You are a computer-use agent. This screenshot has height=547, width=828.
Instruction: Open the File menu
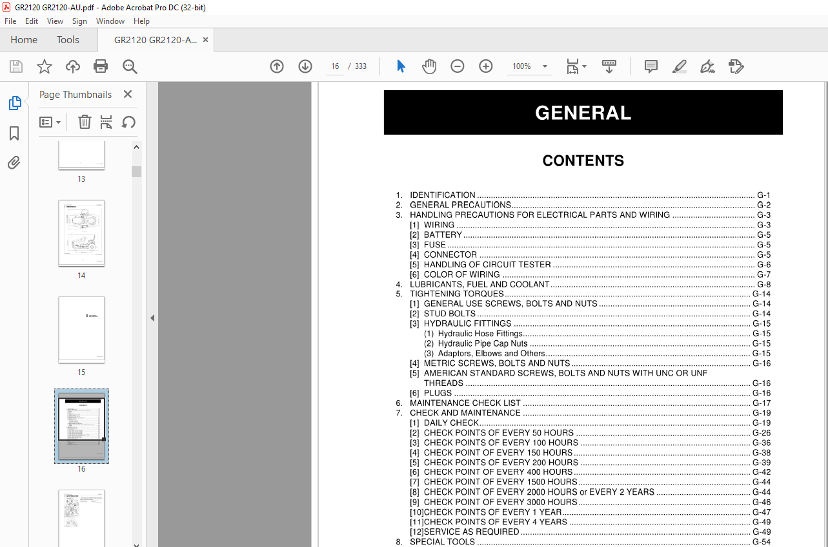coord(10,21)
